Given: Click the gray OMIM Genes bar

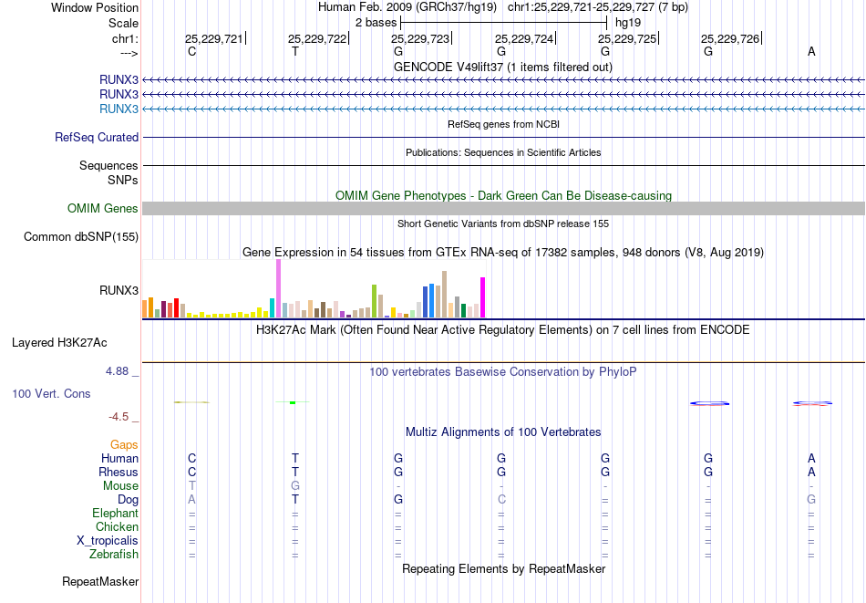Looking at the screenshot, I should pyautogui.click(x=503, y=208).
